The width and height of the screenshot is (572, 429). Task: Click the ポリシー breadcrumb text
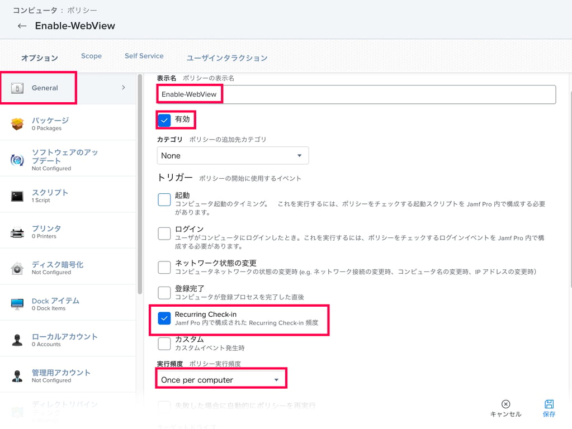click(x=82, y=10)
